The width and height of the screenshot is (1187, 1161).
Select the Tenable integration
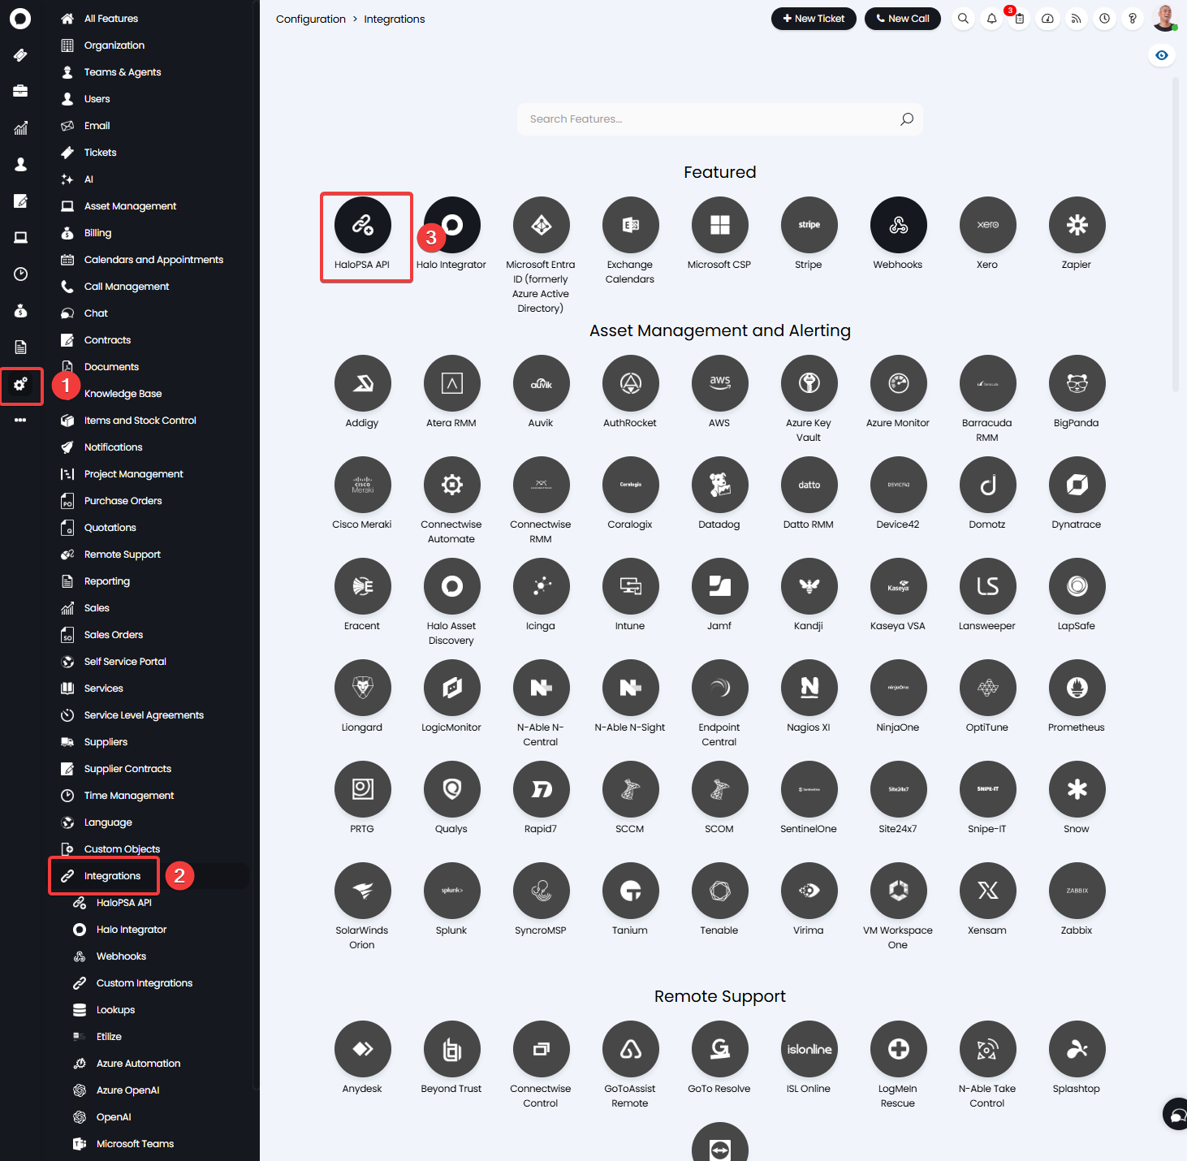point(720,891)
